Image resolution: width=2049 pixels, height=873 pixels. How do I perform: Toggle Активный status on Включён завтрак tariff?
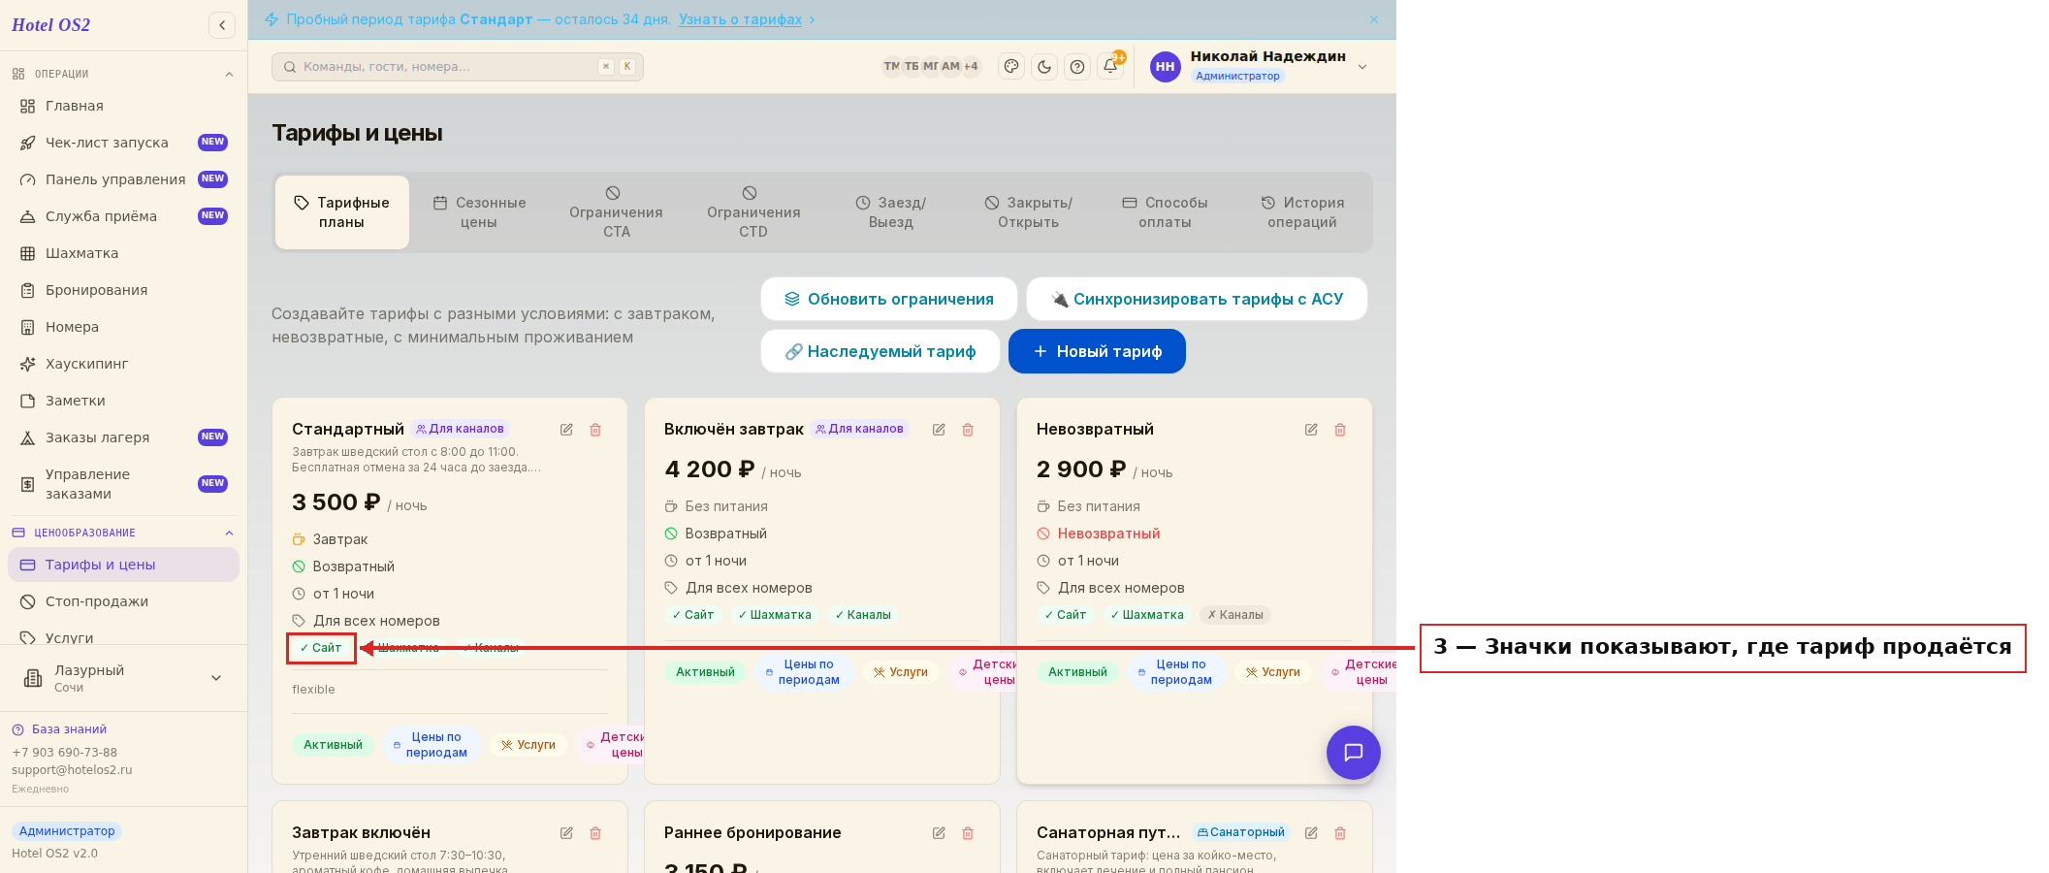click(705, 672)
